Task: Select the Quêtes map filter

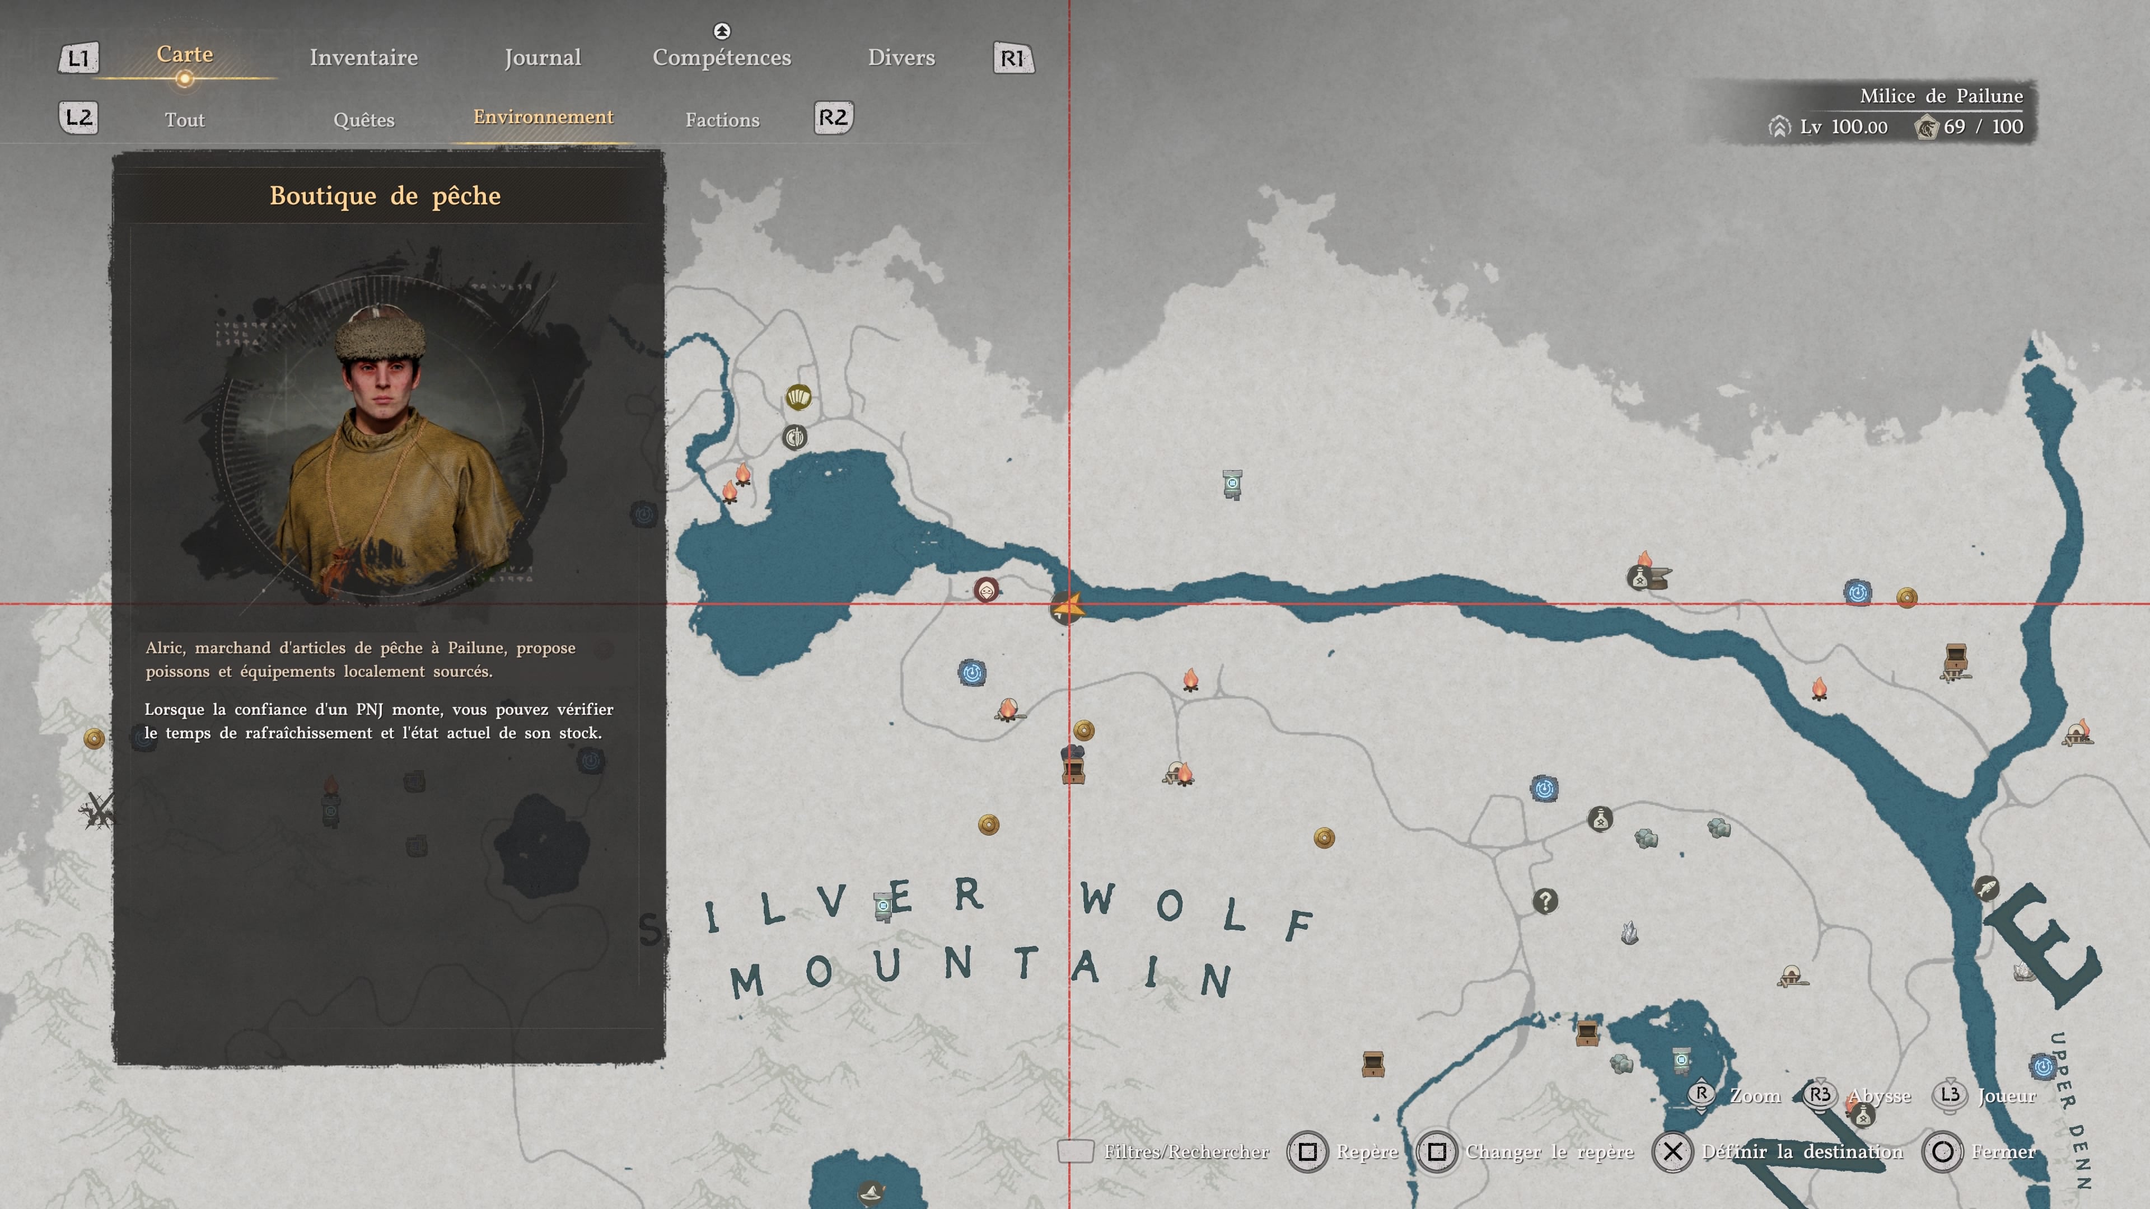Action: 364,120
